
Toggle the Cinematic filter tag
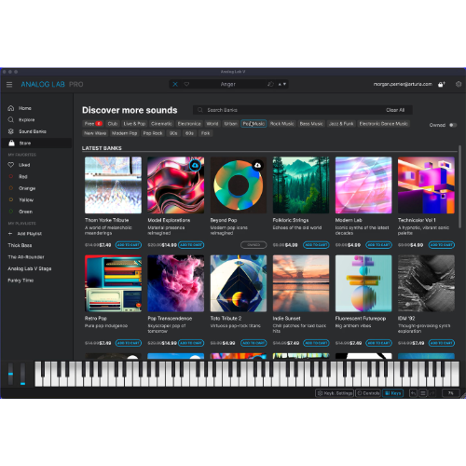161,124
